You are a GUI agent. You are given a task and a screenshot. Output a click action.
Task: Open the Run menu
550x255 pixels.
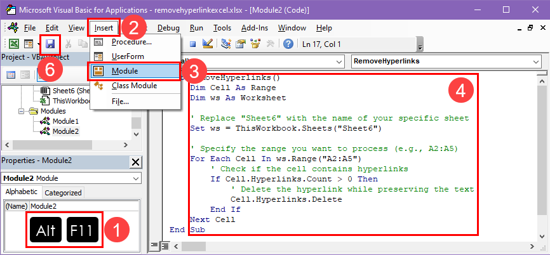(x=196, y=28)
